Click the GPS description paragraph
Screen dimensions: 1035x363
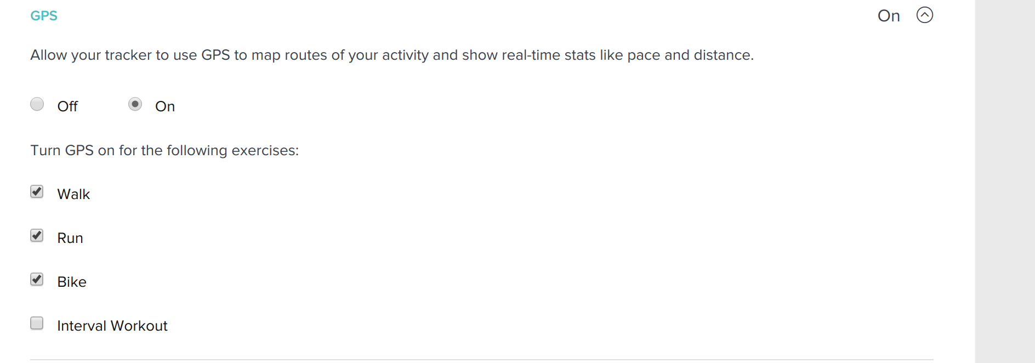click(392, 55)
